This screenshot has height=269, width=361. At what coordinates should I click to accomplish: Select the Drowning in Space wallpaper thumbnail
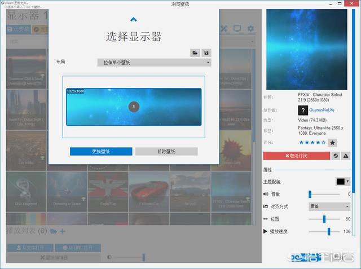(67, 192)
